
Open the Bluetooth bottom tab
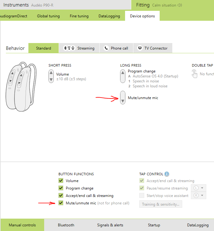point(66,225)
